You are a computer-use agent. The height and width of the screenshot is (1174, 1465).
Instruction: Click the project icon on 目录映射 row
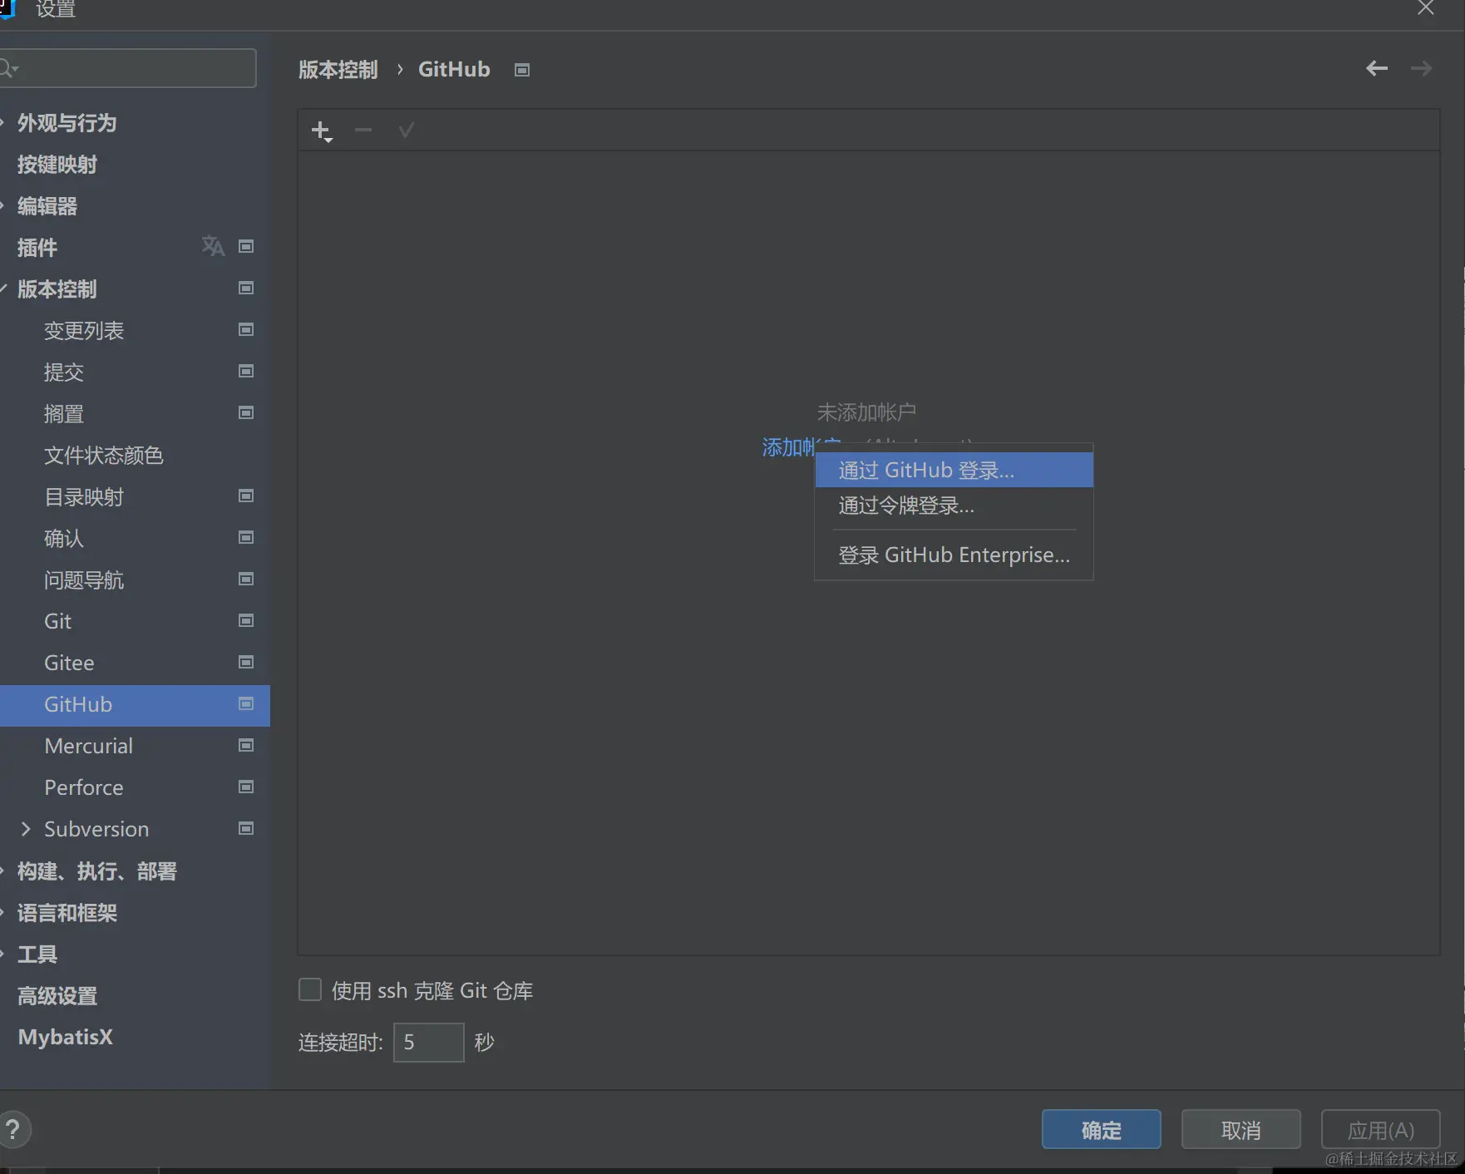(246, 496)
